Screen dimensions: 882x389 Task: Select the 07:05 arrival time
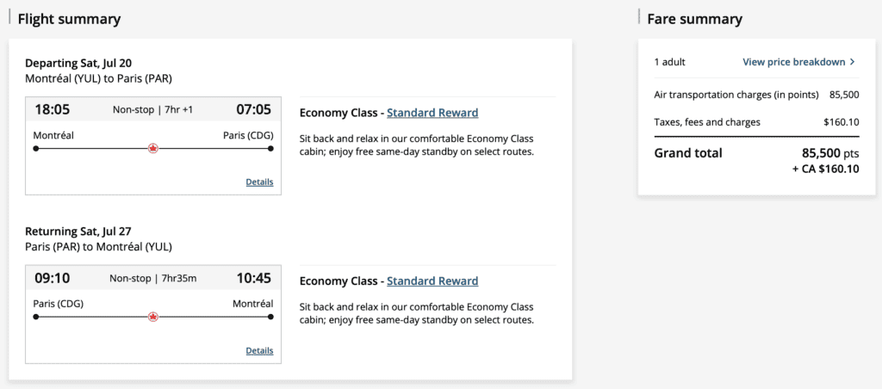point(254,109)
